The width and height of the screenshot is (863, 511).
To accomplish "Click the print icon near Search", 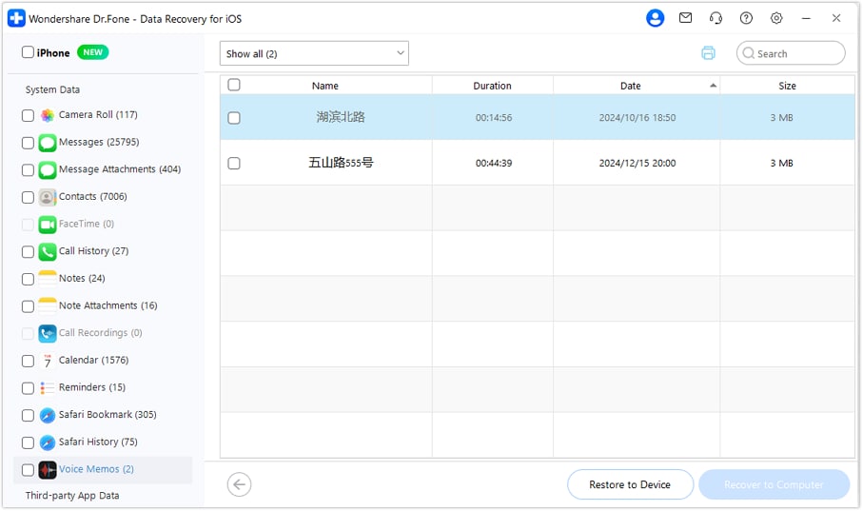I will pos(708,53).
